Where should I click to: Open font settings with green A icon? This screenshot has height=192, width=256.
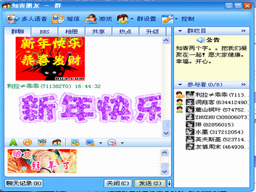[13, 143]
